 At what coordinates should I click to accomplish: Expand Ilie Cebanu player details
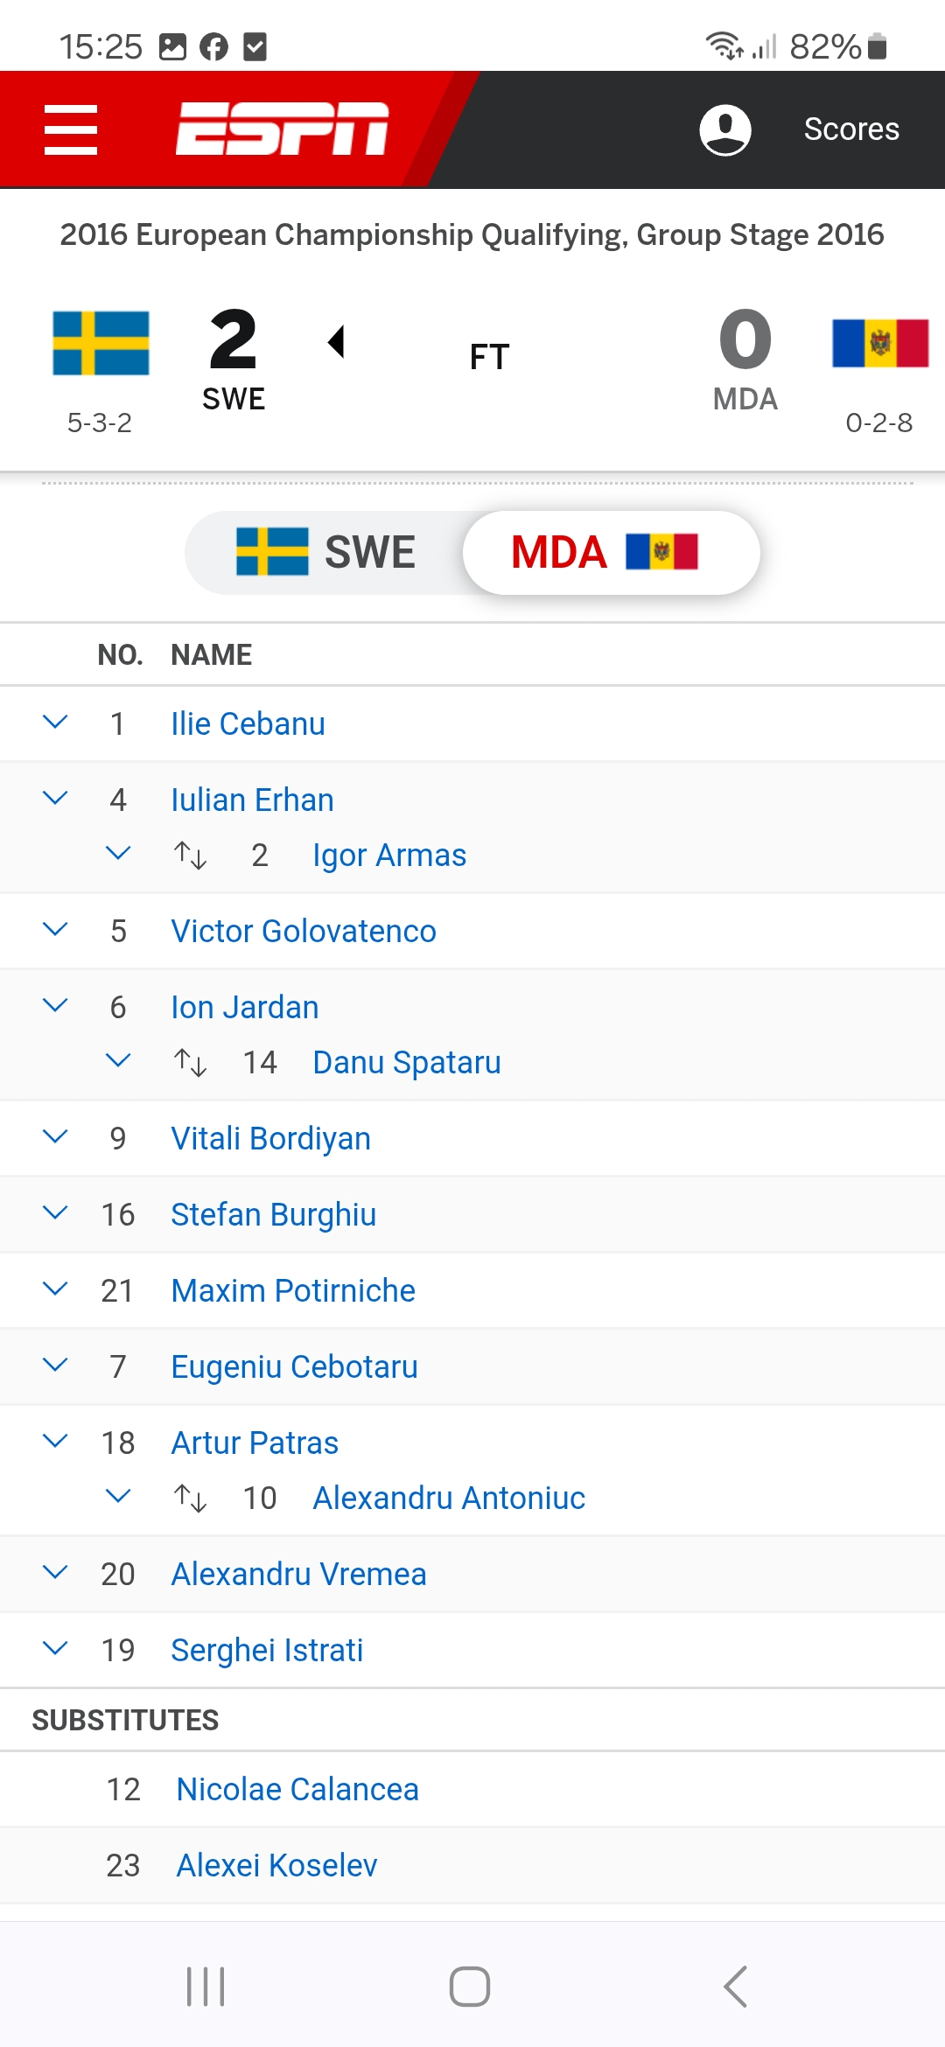click(55, 723)
